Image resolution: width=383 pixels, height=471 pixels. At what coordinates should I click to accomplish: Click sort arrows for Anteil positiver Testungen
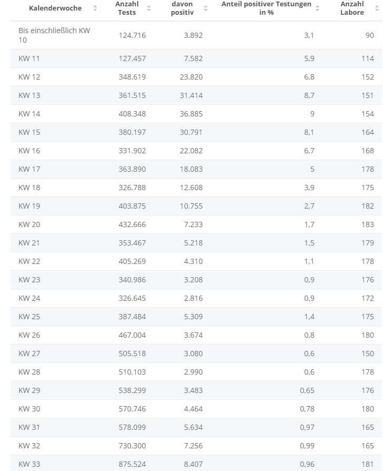pos(317,8)
